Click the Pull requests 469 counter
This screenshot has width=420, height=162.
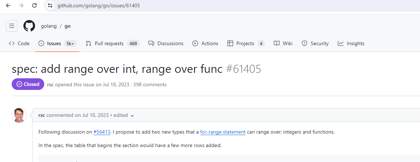(x=133, y=43)
